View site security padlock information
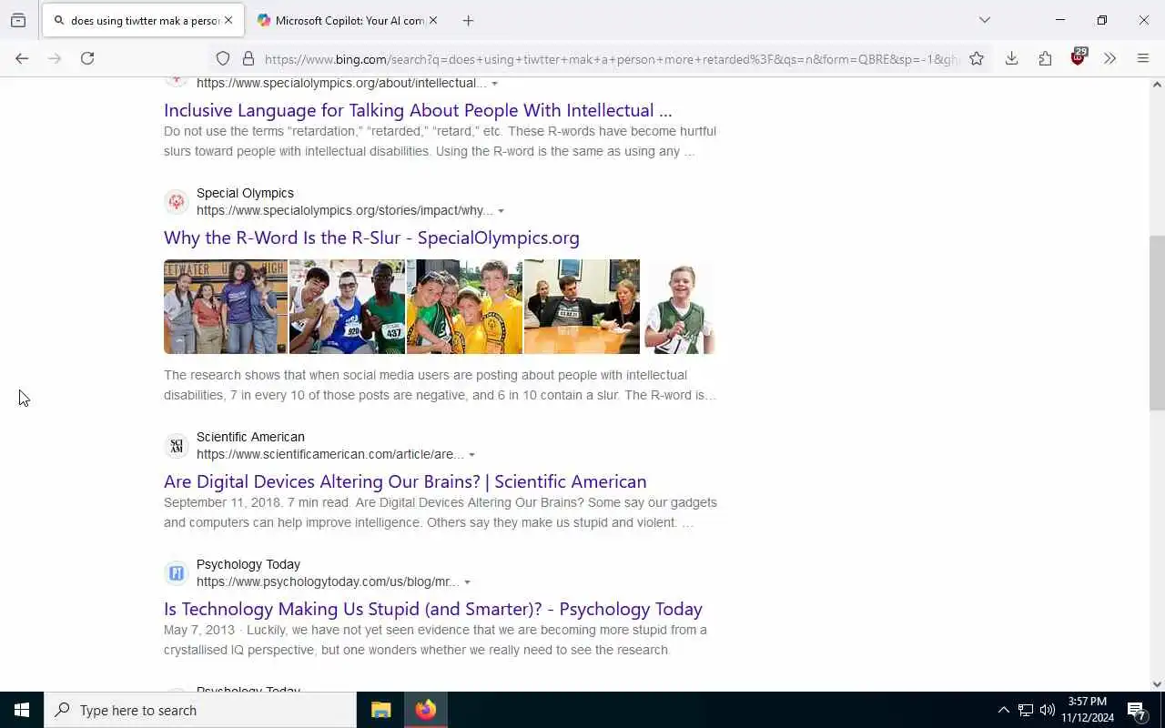The height and width of the screenshot is (728, 1165). click(248, 59)
